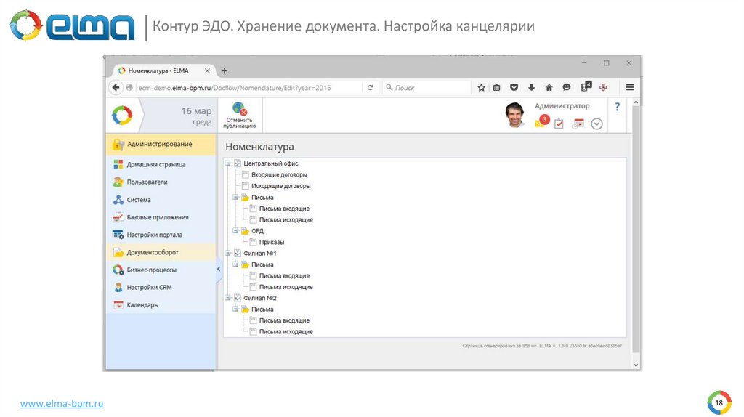Screen dimensions: 744x417
Task: Click the browser home icon
Action: coord(549,87)
